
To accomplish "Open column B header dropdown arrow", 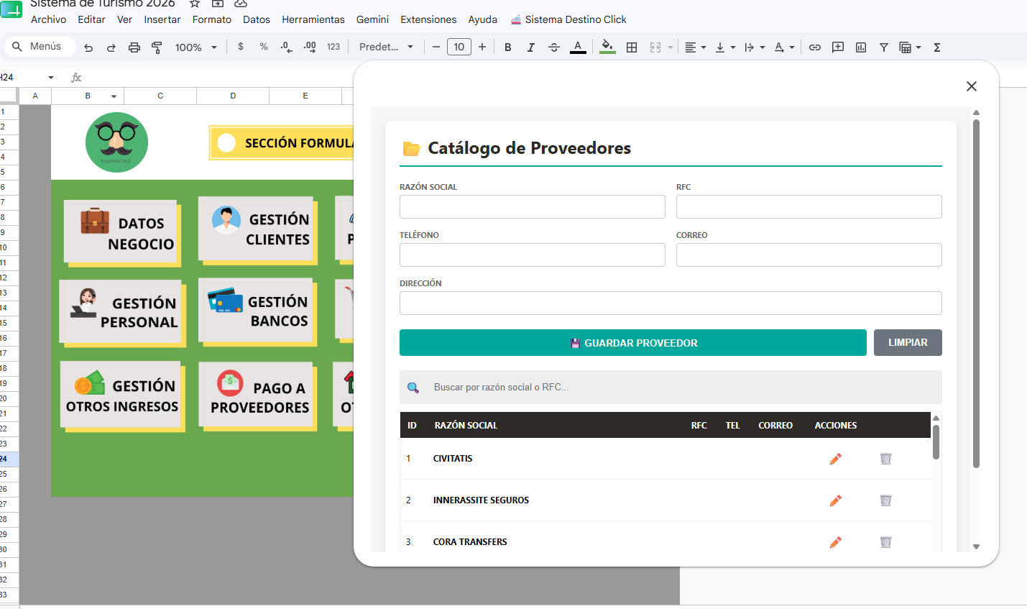I will point(114,96).
